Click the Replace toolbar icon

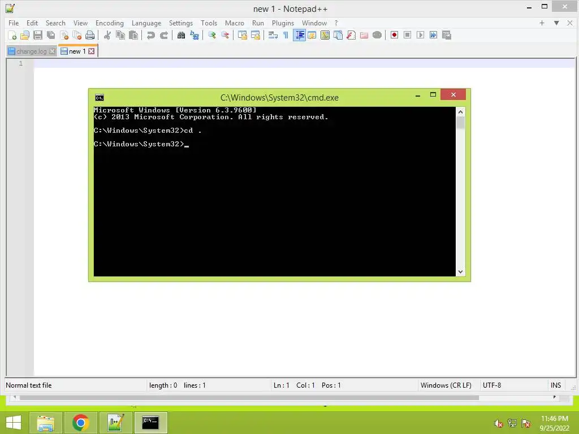pos(195,35)
